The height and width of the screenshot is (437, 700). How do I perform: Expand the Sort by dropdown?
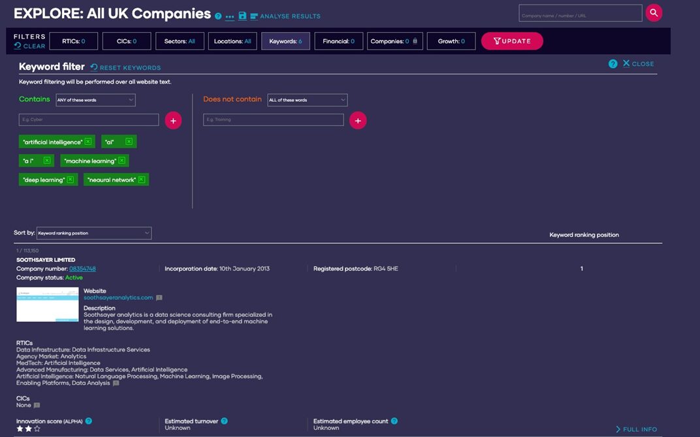coord(93,233)
